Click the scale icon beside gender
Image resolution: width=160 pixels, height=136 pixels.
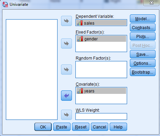(x=80, y=39)
